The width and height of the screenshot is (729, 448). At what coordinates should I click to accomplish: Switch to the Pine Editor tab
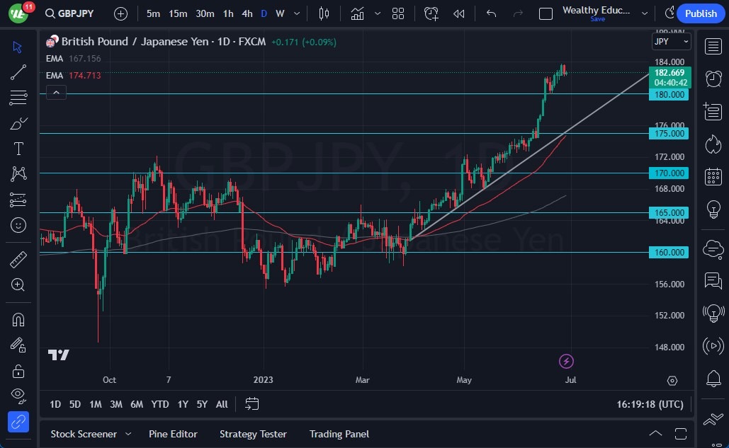(x=173, y=434)
